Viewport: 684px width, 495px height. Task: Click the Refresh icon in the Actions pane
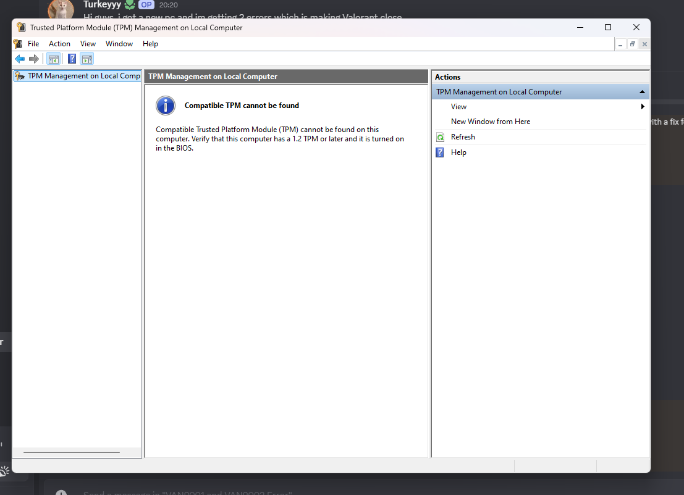[441, 137]
